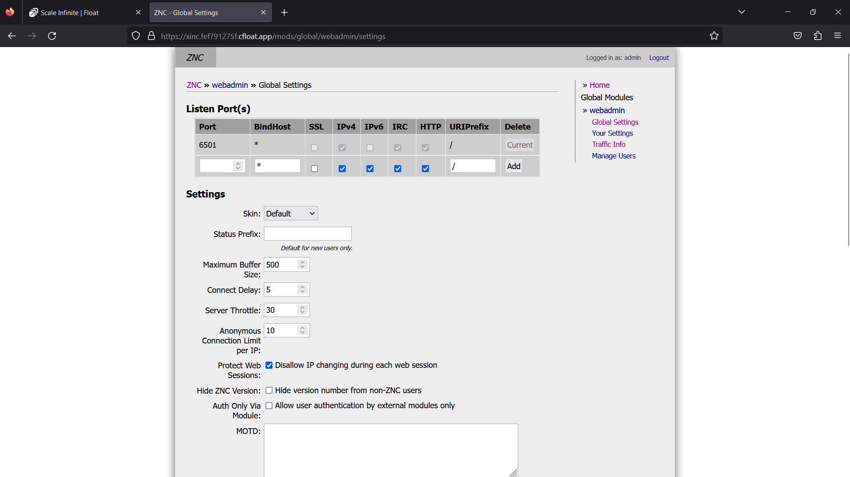Log out using the Logout link

659,58
